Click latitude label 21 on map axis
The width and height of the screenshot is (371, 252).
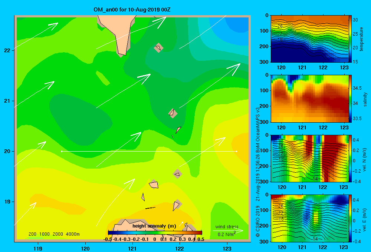tap(7, 101)
